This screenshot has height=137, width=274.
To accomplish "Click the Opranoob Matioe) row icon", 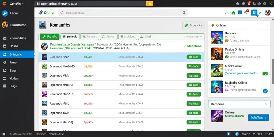I will [x=44, y=122].
